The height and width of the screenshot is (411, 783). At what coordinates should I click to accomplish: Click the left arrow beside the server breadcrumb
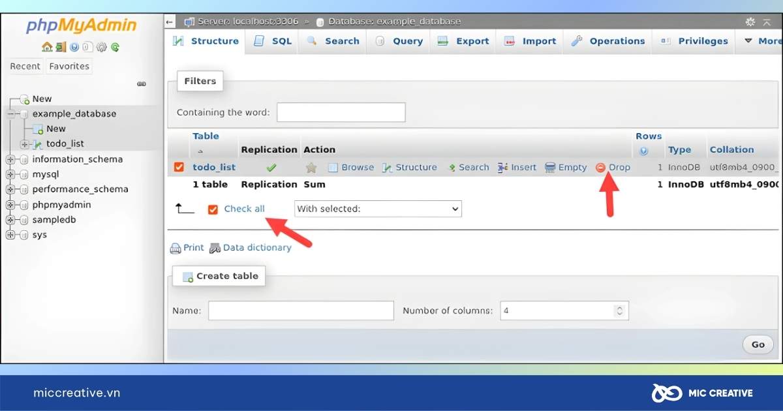click(x=170, y=22)
